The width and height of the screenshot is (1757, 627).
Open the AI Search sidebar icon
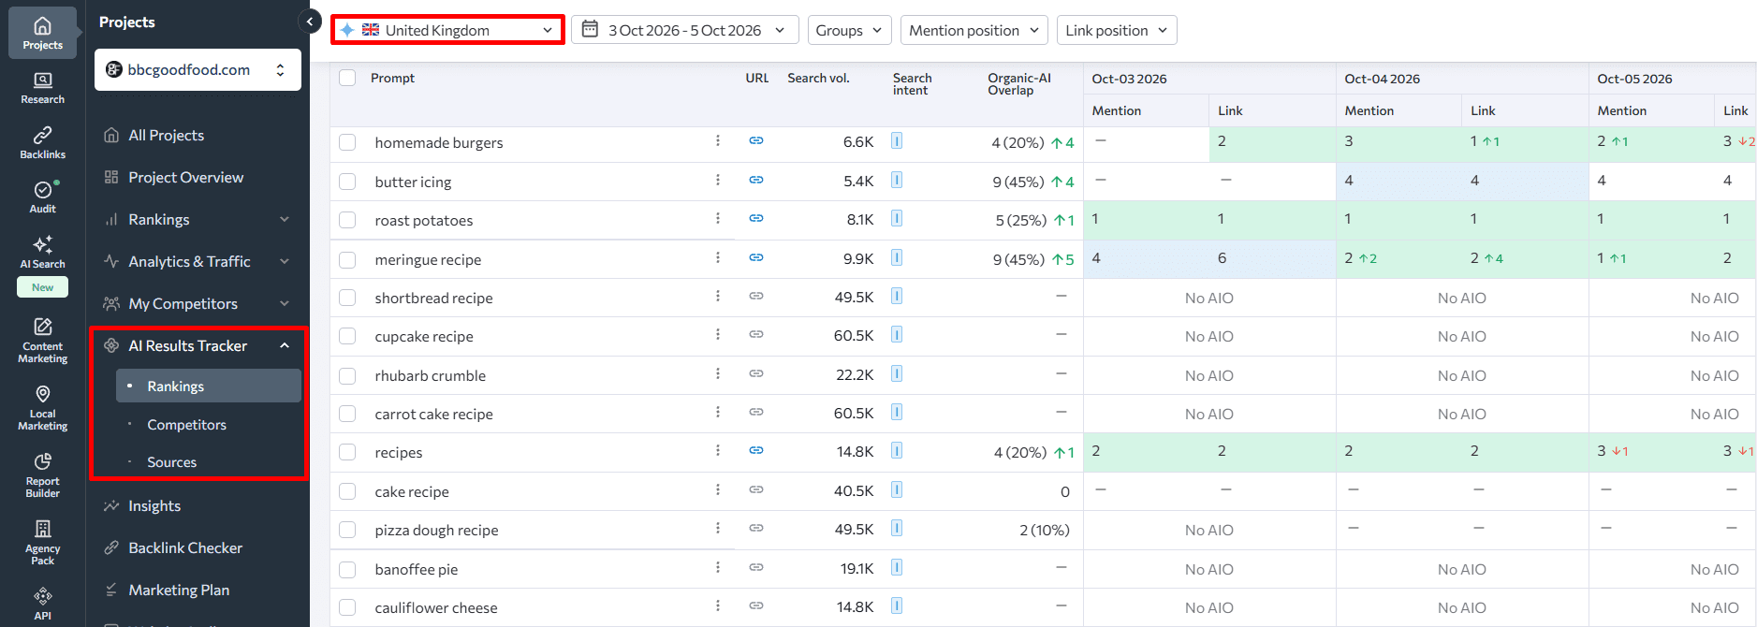pos(42,252)
